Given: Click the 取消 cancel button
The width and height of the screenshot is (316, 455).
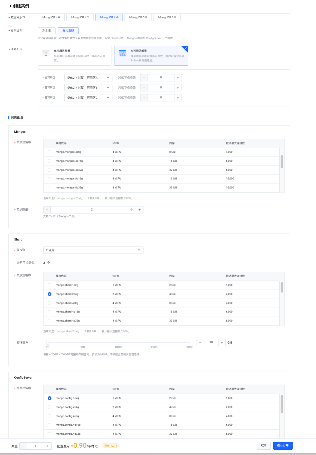Looking at the screenshot, I should (263, 445).
